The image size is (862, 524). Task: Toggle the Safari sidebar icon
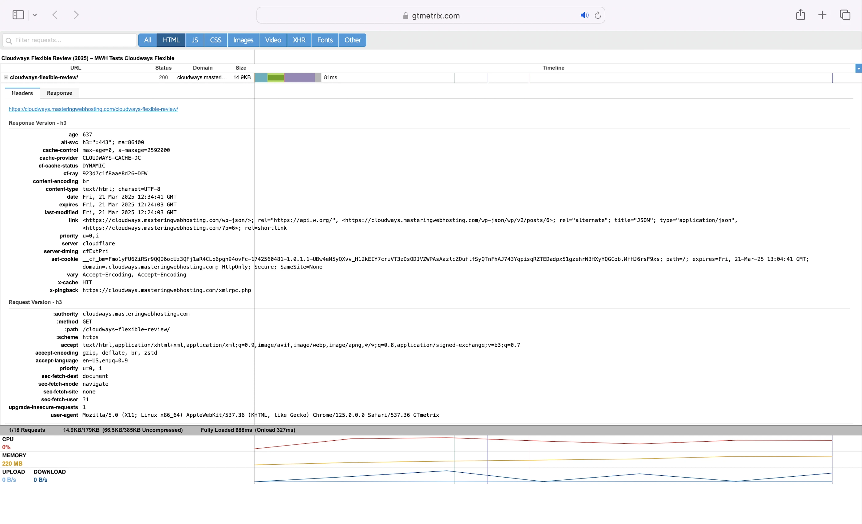pyautogui.click(x=18, y=15)
